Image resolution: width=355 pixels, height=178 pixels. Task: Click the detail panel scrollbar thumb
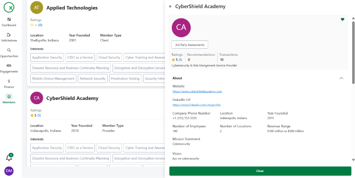353,53
